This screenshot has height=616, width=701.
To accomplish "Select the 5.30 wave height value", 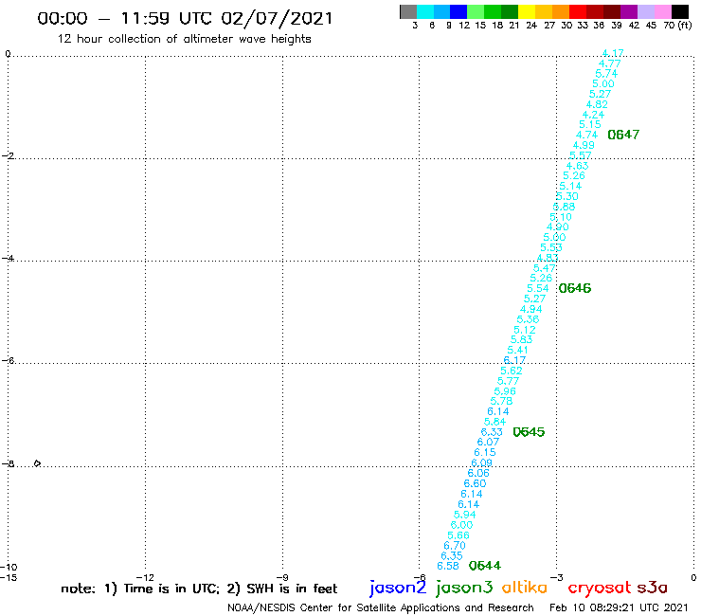I will 567,197.
